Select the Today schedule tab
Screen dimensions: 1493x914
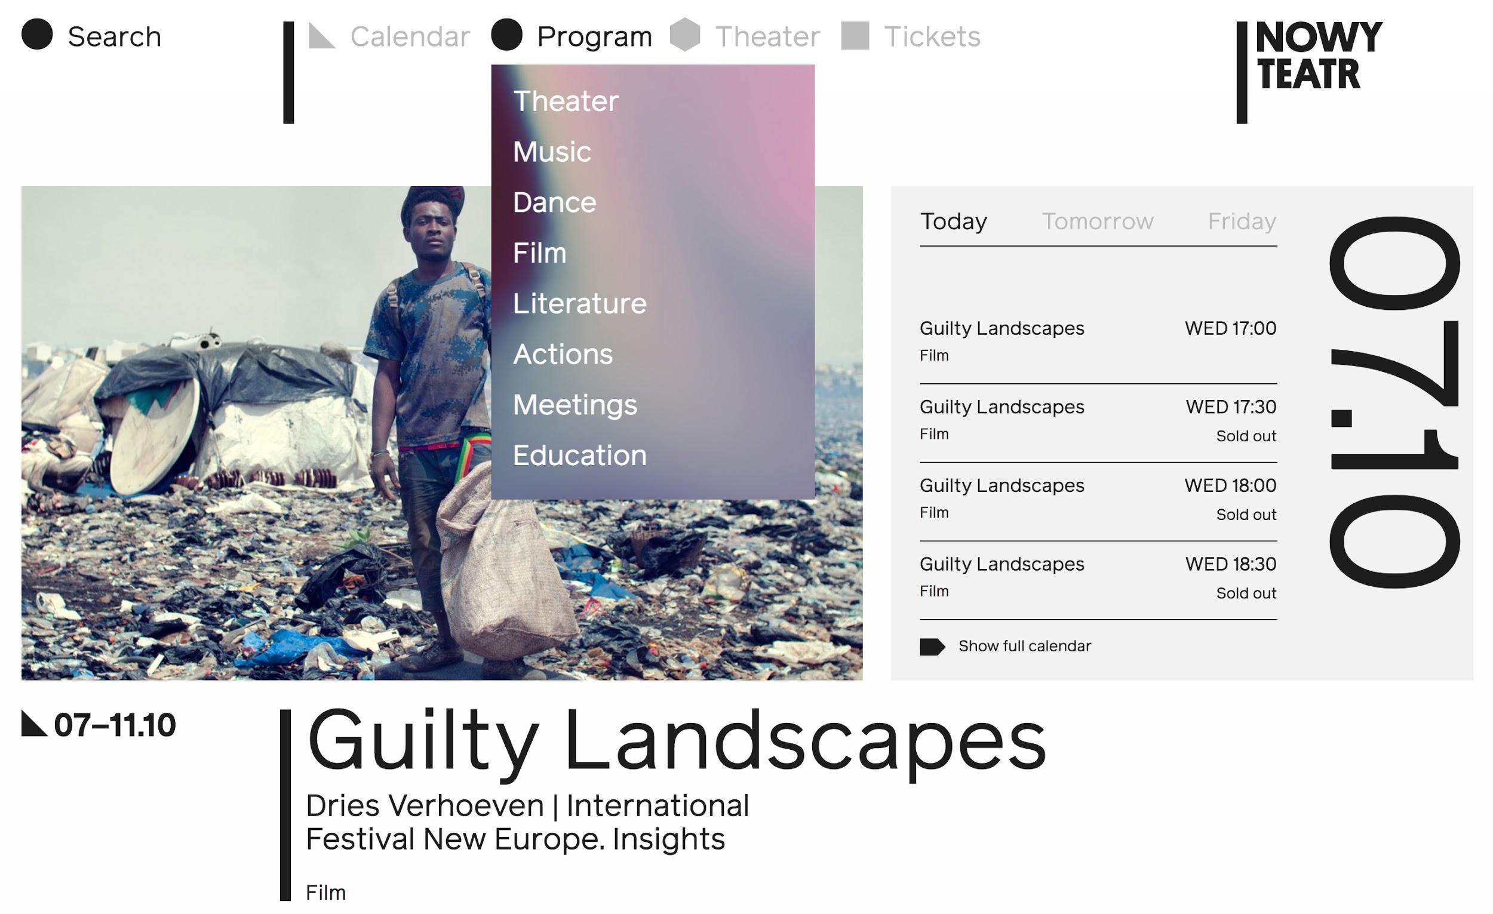click(x=953, y=221)
